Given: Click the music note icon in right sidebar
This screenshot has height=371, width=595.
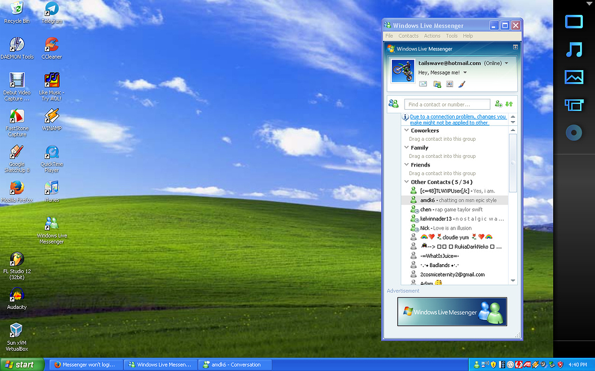Looking at the screenshot, I should [574, 49].
